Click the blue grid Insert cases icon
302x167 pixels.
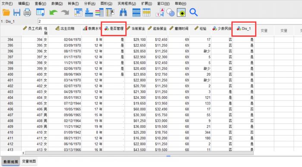[x=136, y=13]
